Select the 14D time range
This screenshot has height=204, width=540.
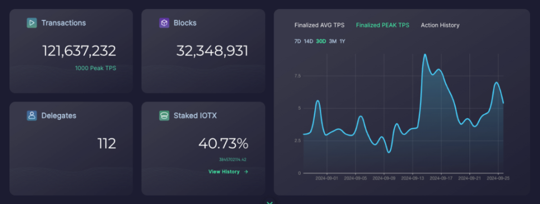308,41
